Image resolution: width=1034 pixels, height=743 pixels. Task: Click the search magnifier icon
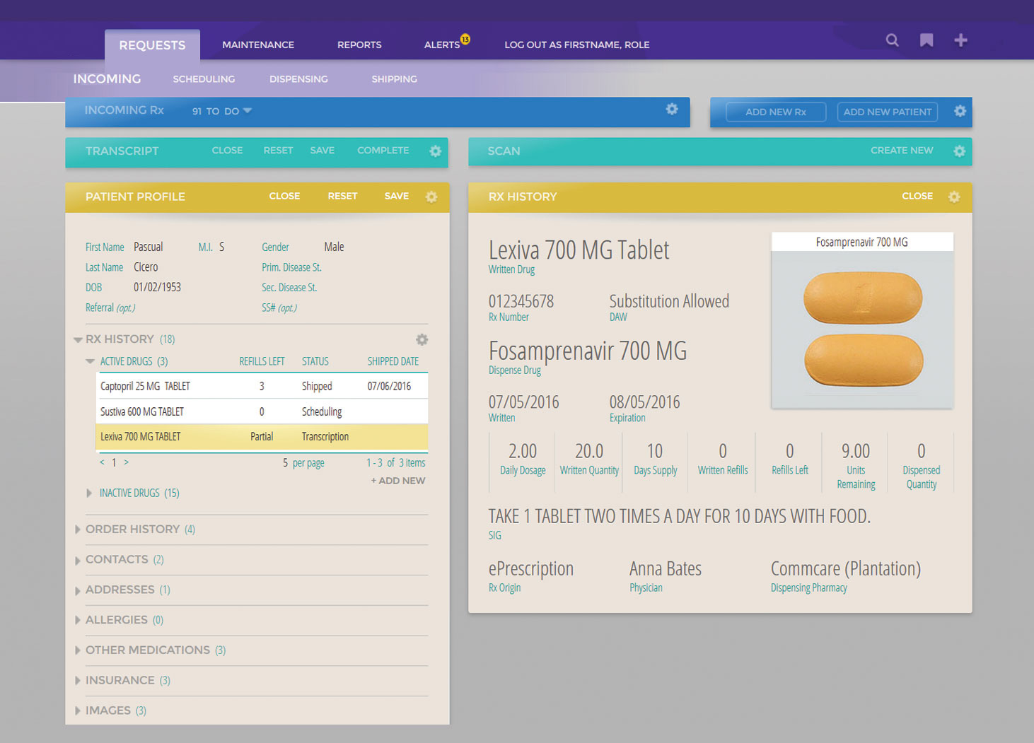(893, 40)
